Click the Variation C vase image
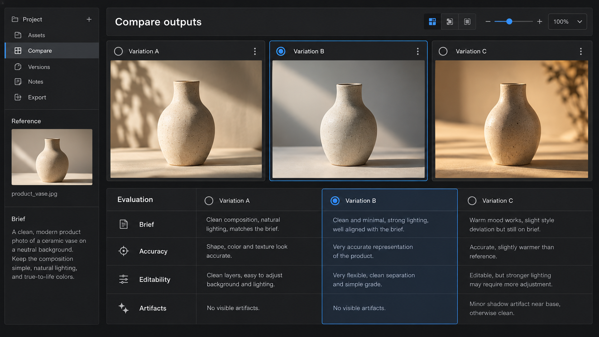This screenshot has width=599, height=337. click(x=512, y=119)
